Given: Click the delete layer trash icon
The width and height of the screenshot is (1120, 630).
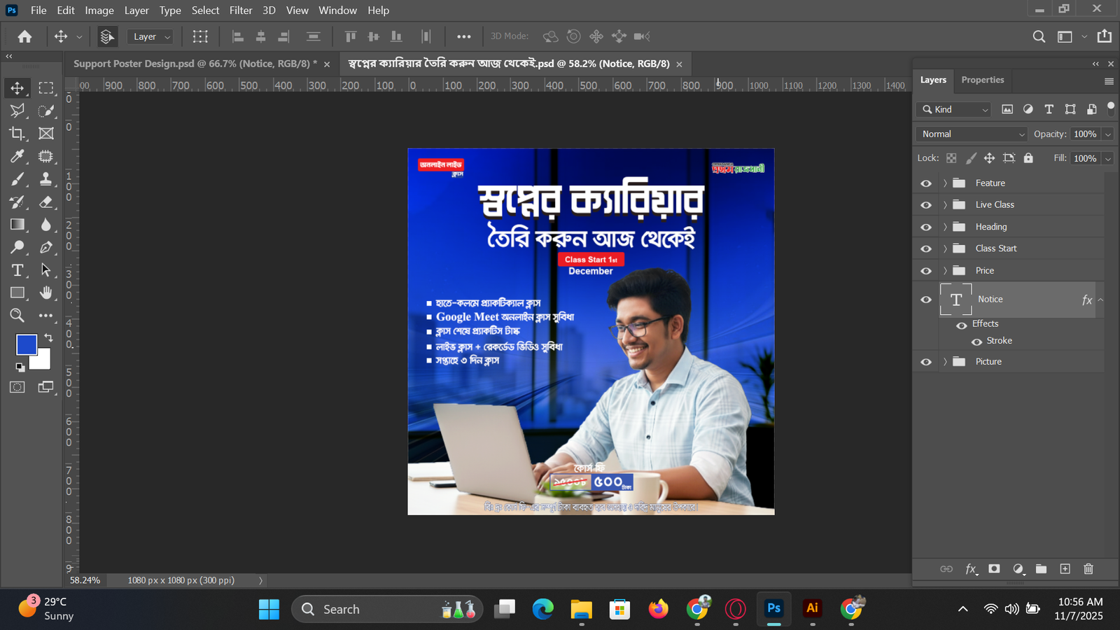Looking at the screenshot, I should pyautogui.click(x=1088, y=569).
